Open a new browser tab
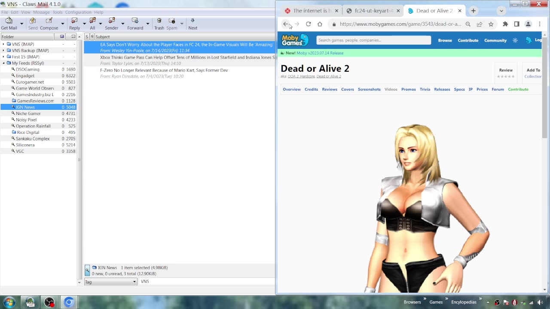Image resolution: width=550 pixels, height=309 pixels. [473, 11]
